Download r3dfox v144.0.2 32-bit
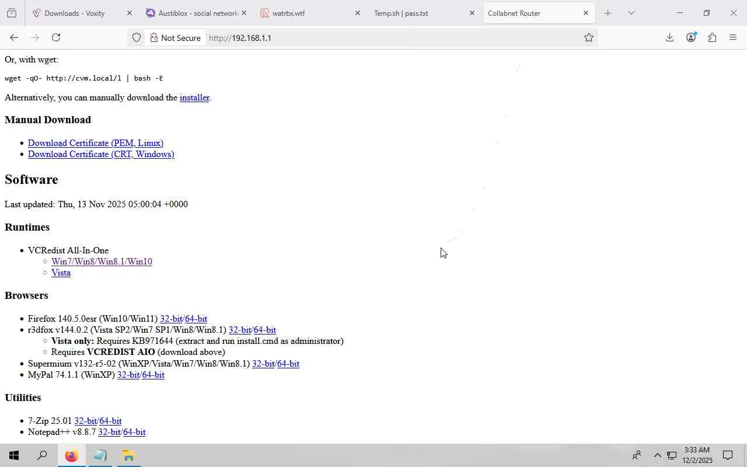The image size is (747, 467). click(240, 330)
